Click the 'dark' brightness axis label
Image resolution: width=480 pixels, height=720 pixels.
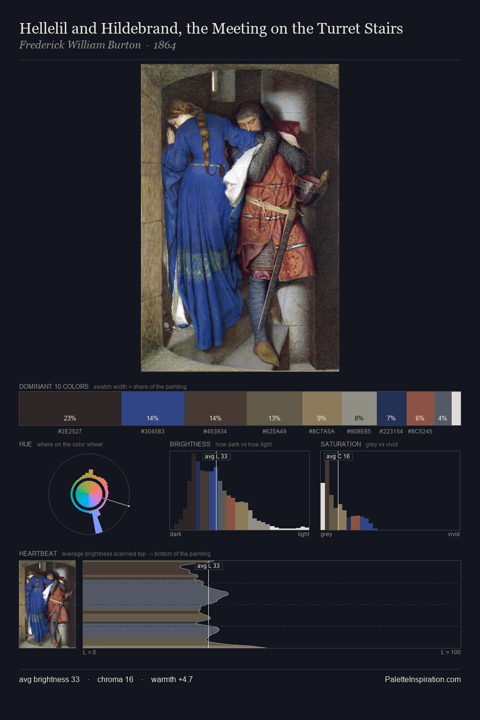coord(176,534)
